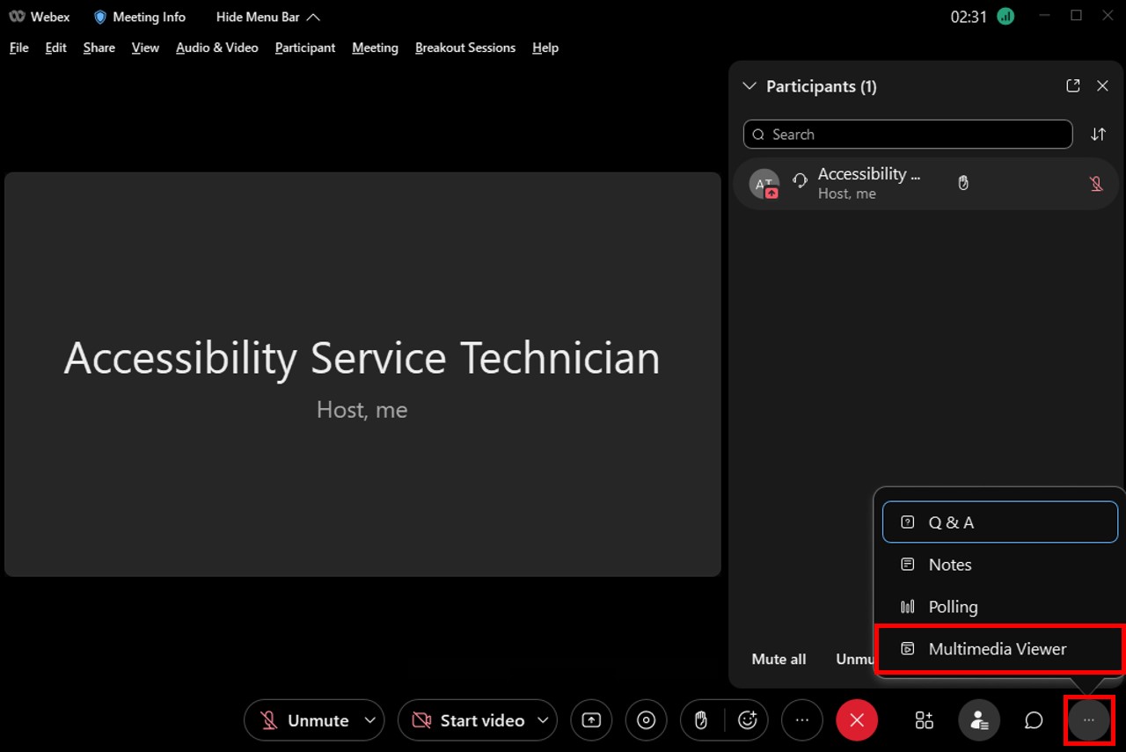Collapse the Participants list chevron
This screenshot has width=1126, height=752.
tap(749, 86)
